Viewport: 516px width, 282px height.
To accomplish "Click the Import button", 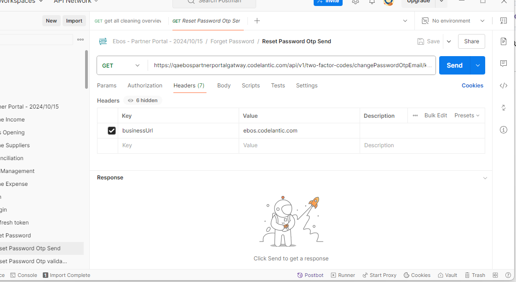I will click(74, 21).
